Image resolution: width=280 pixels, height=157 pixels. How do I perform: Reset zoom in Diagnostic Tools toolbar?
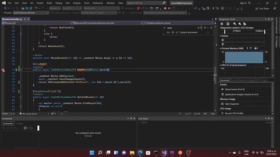pyautogui.click(x=245, y=24)
